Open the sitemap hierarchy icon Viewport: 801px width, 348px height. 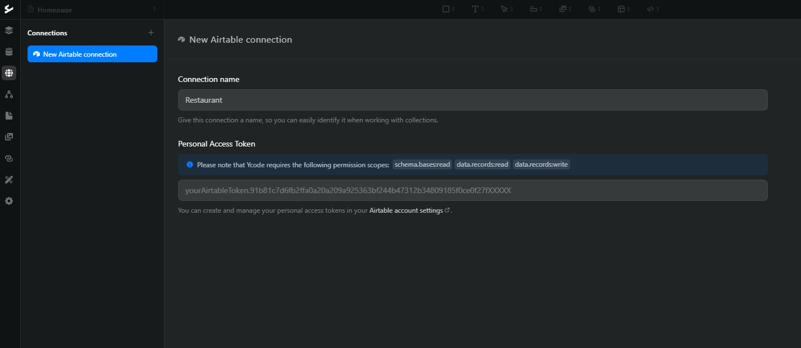pos(9,94)
